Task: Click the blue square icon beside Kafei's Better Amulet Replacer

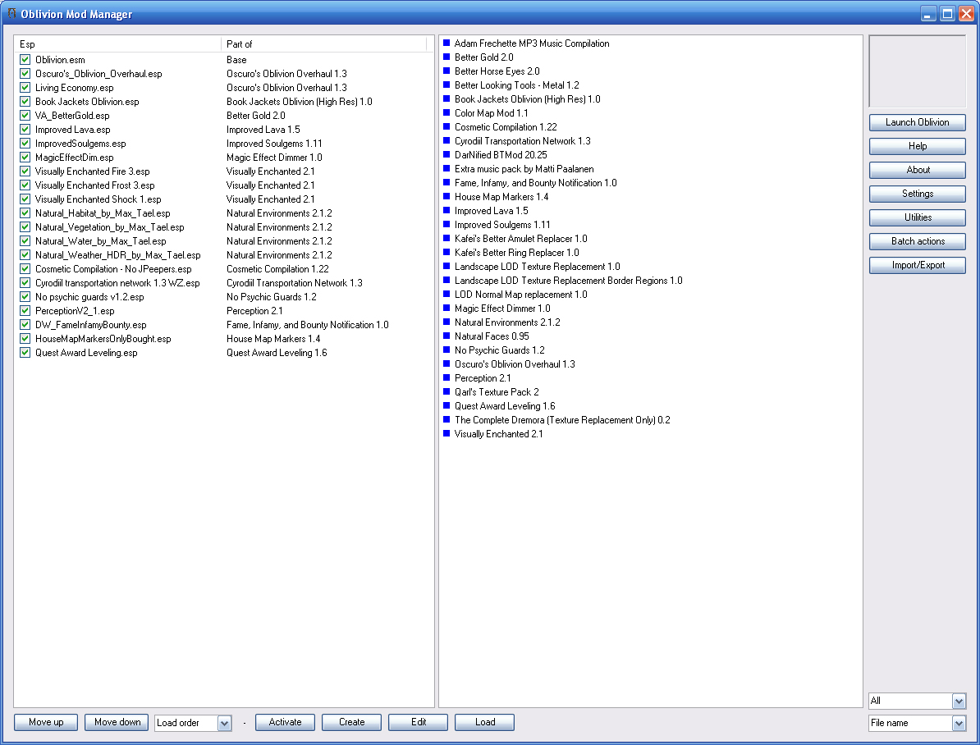Action: (446, 238)
